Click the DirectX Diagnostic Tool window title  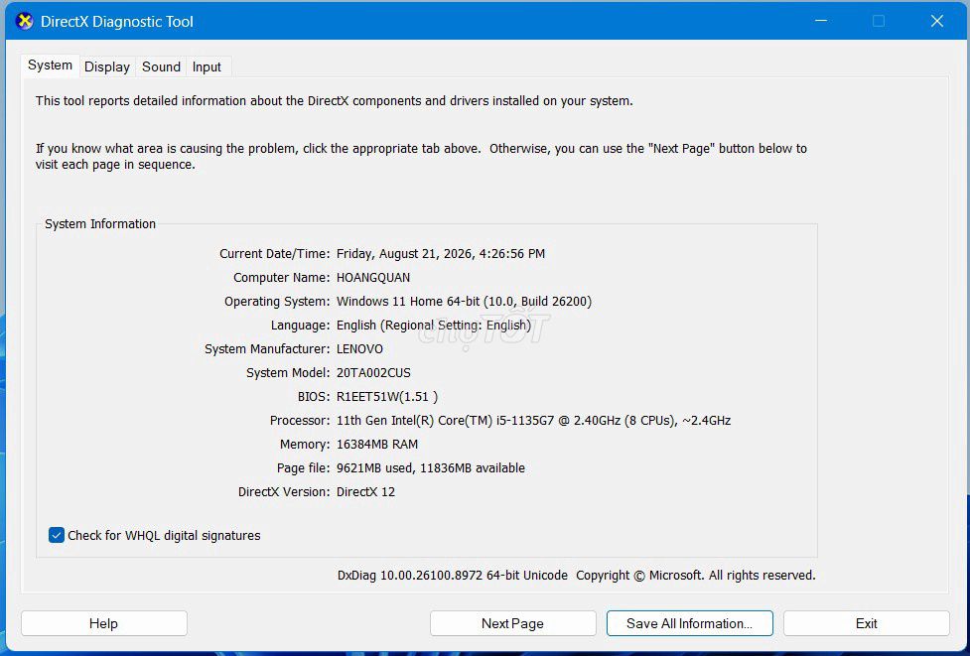coord(117,21)
